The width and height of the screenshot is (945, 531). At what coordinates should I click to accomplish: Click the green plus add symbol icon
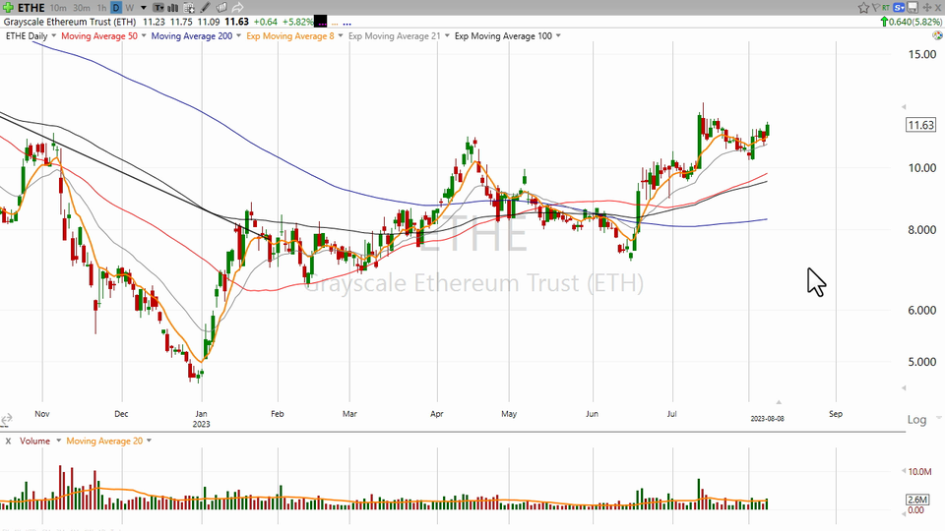click(8, 8)
